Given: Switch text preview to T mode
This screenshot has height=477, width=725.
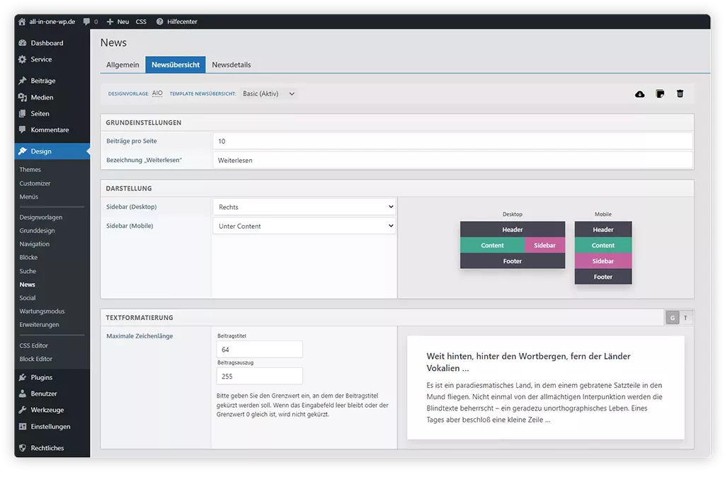Looking at the screenshot, I should click(685, 318).
